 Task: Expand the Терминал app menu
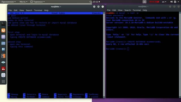[37, 2]
